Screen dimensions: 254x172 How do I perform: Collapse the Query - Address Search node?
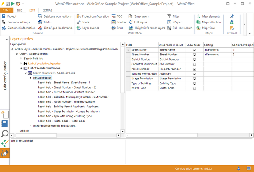pos(17,54)
